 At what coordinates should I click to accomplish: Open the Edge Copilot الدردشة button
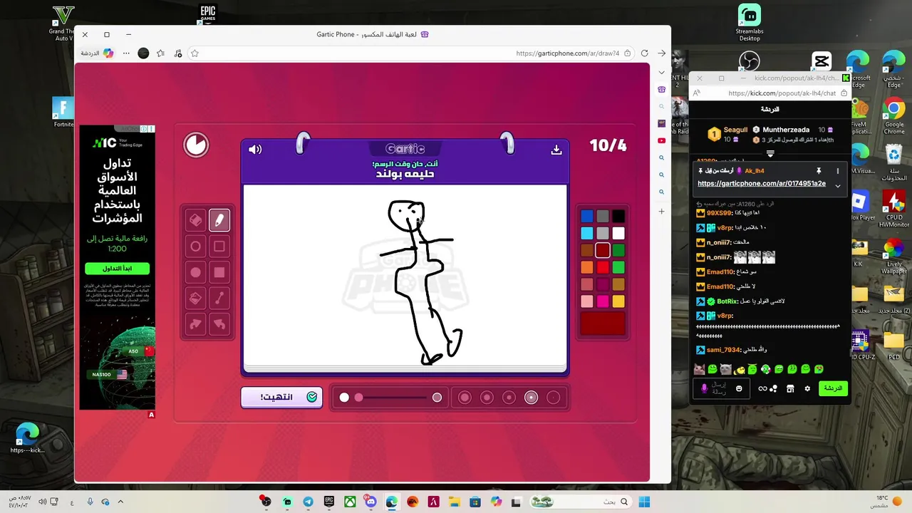coord(98,53)
